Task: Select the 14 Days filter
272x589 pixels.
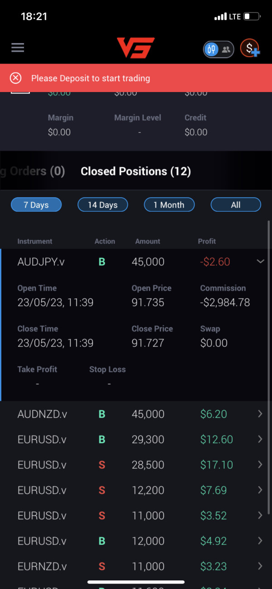Action: (102, 205)
